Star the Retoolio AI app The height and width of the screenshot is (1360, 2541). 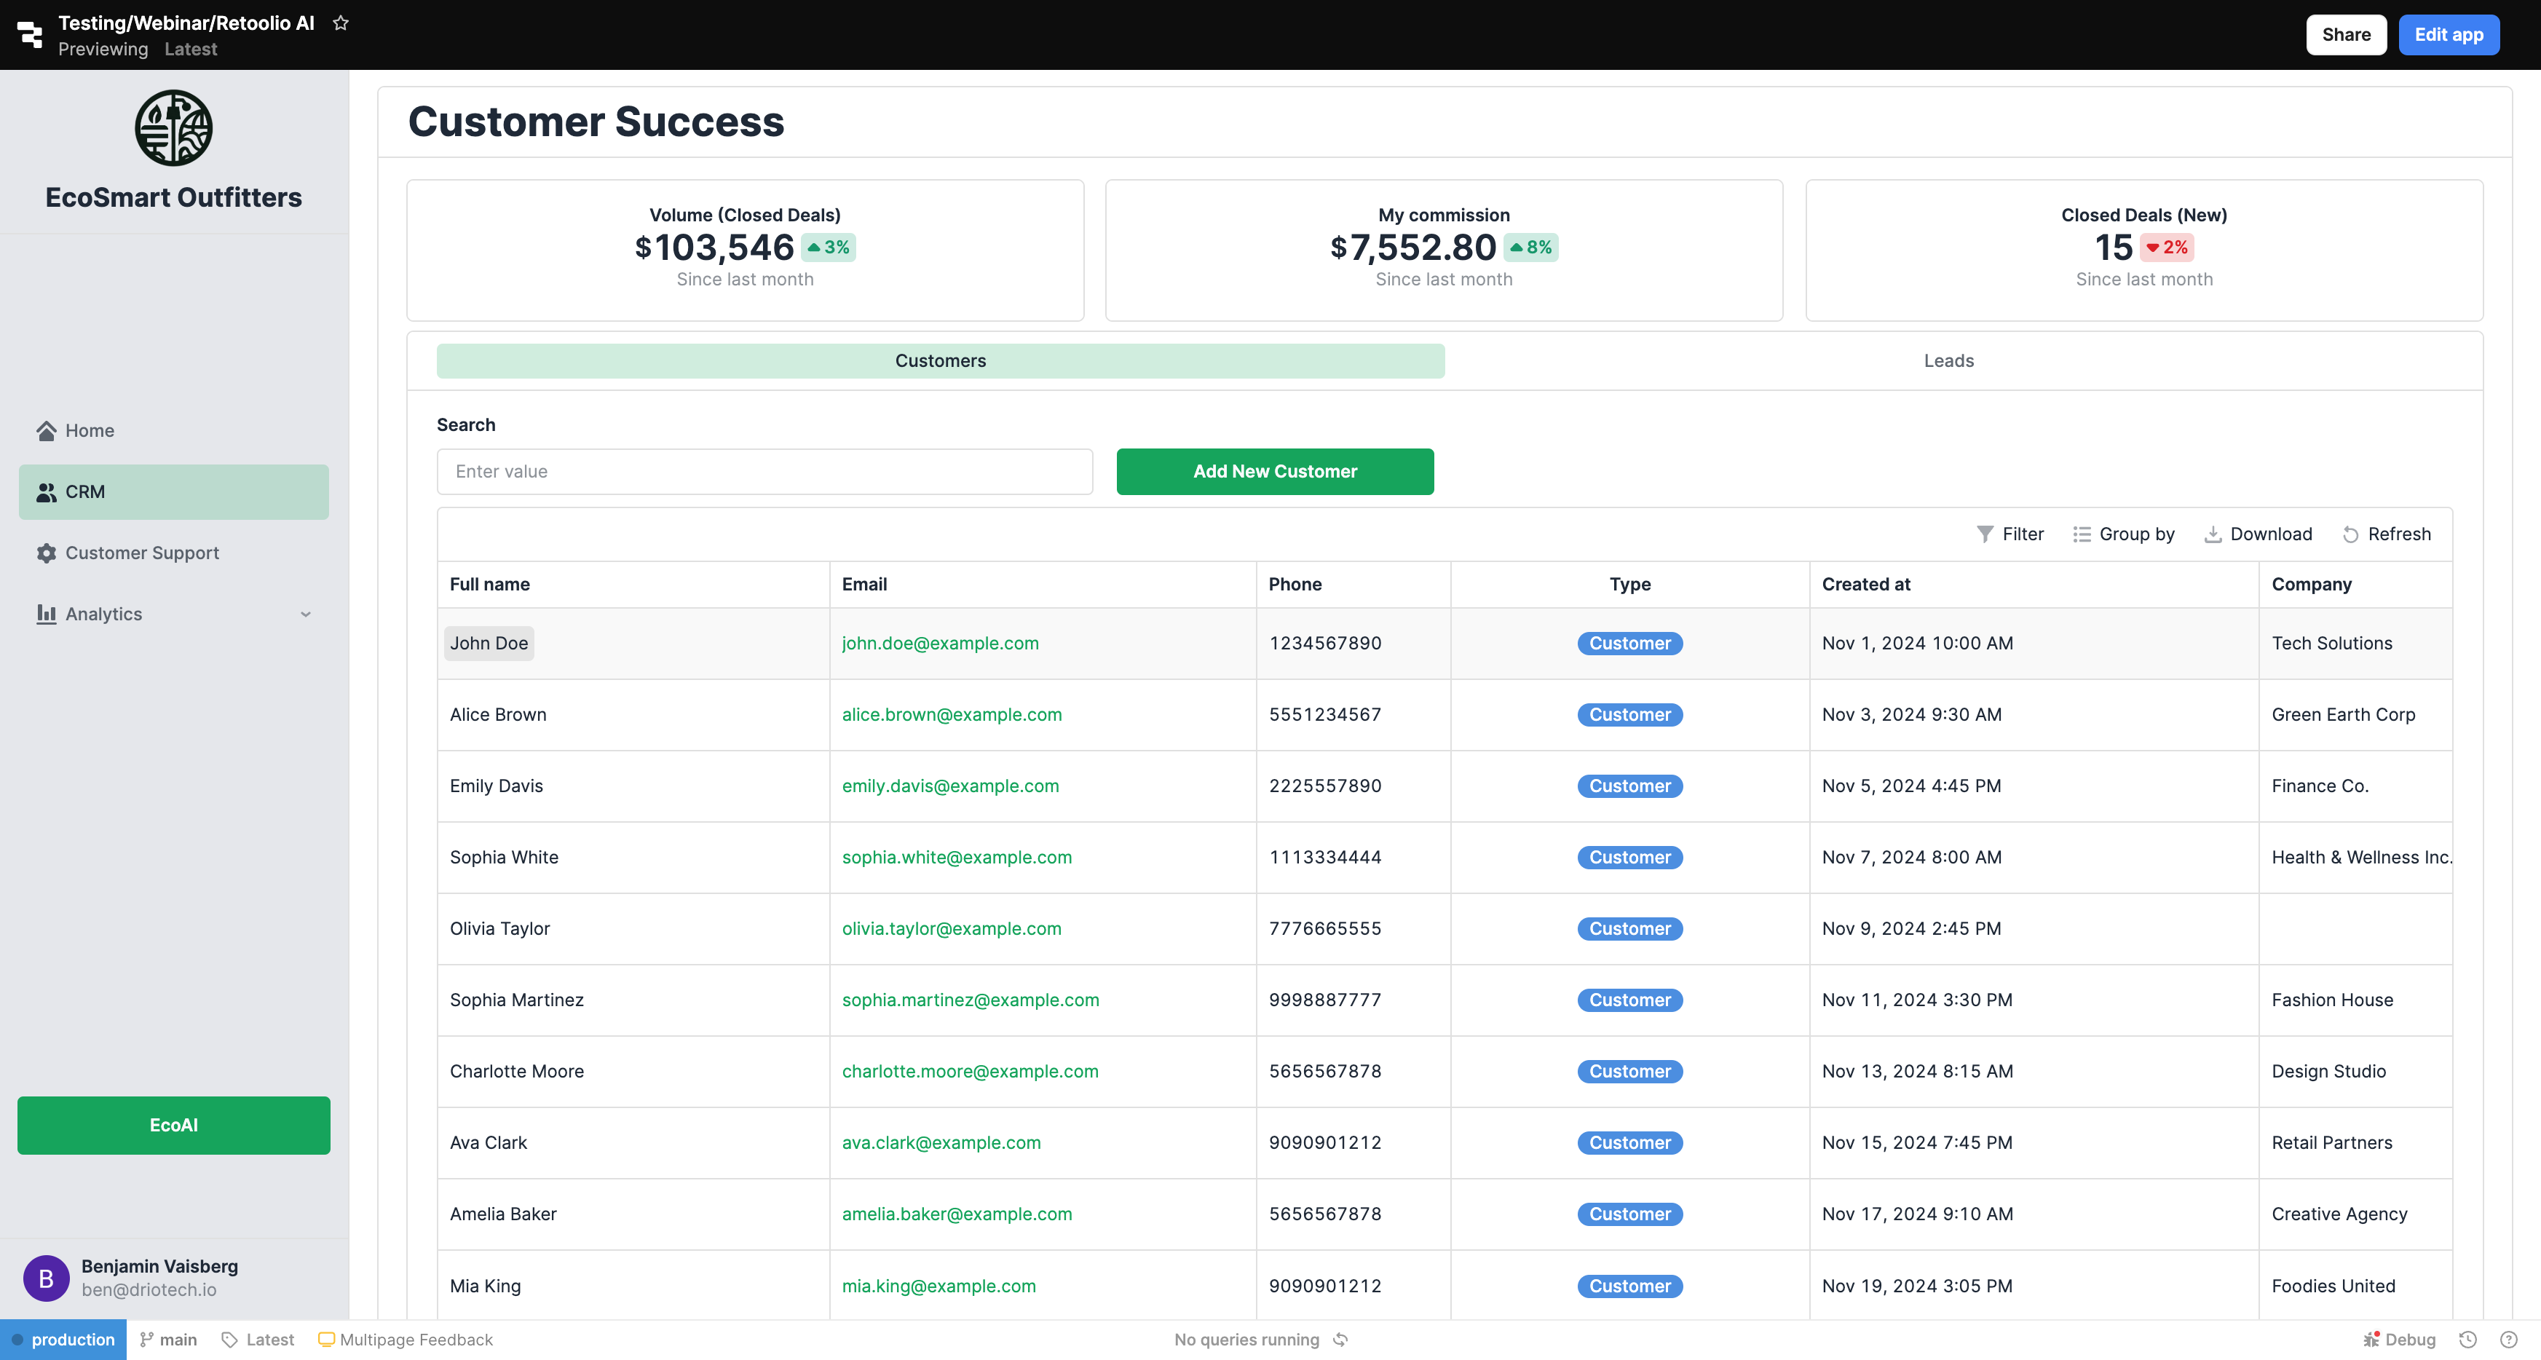pos(340,23)
